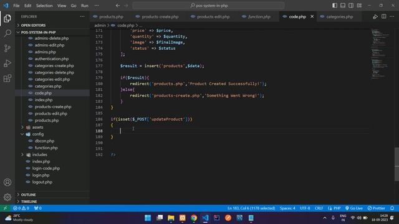Go forward with the navigation arrow
399x224 pixels.
[x=126, y=6]
